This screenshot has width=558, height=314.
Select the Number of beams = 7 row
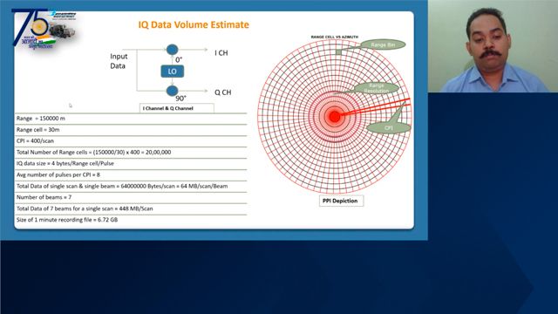131,197
